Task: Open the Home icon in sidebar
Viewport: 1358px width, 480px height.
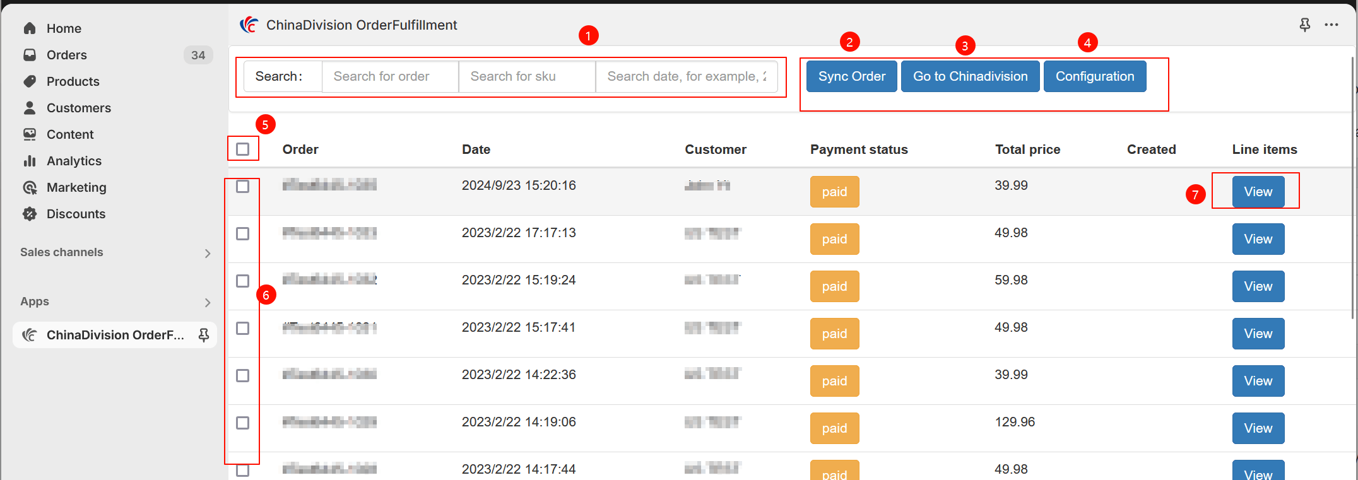Action: click(30, 28)
